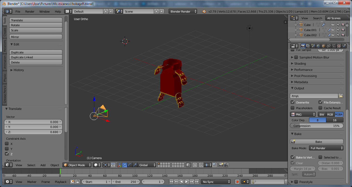Open the World properties tab (globe icon)
This screenshot has width=352, height=187.
click(318, 46)
